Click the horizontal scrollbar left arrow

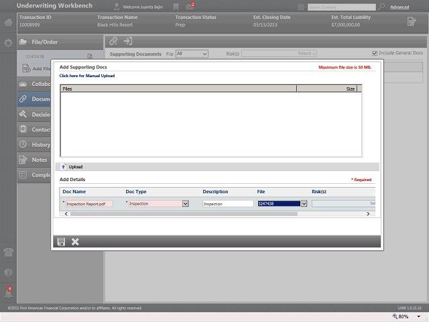click(66, 214)
